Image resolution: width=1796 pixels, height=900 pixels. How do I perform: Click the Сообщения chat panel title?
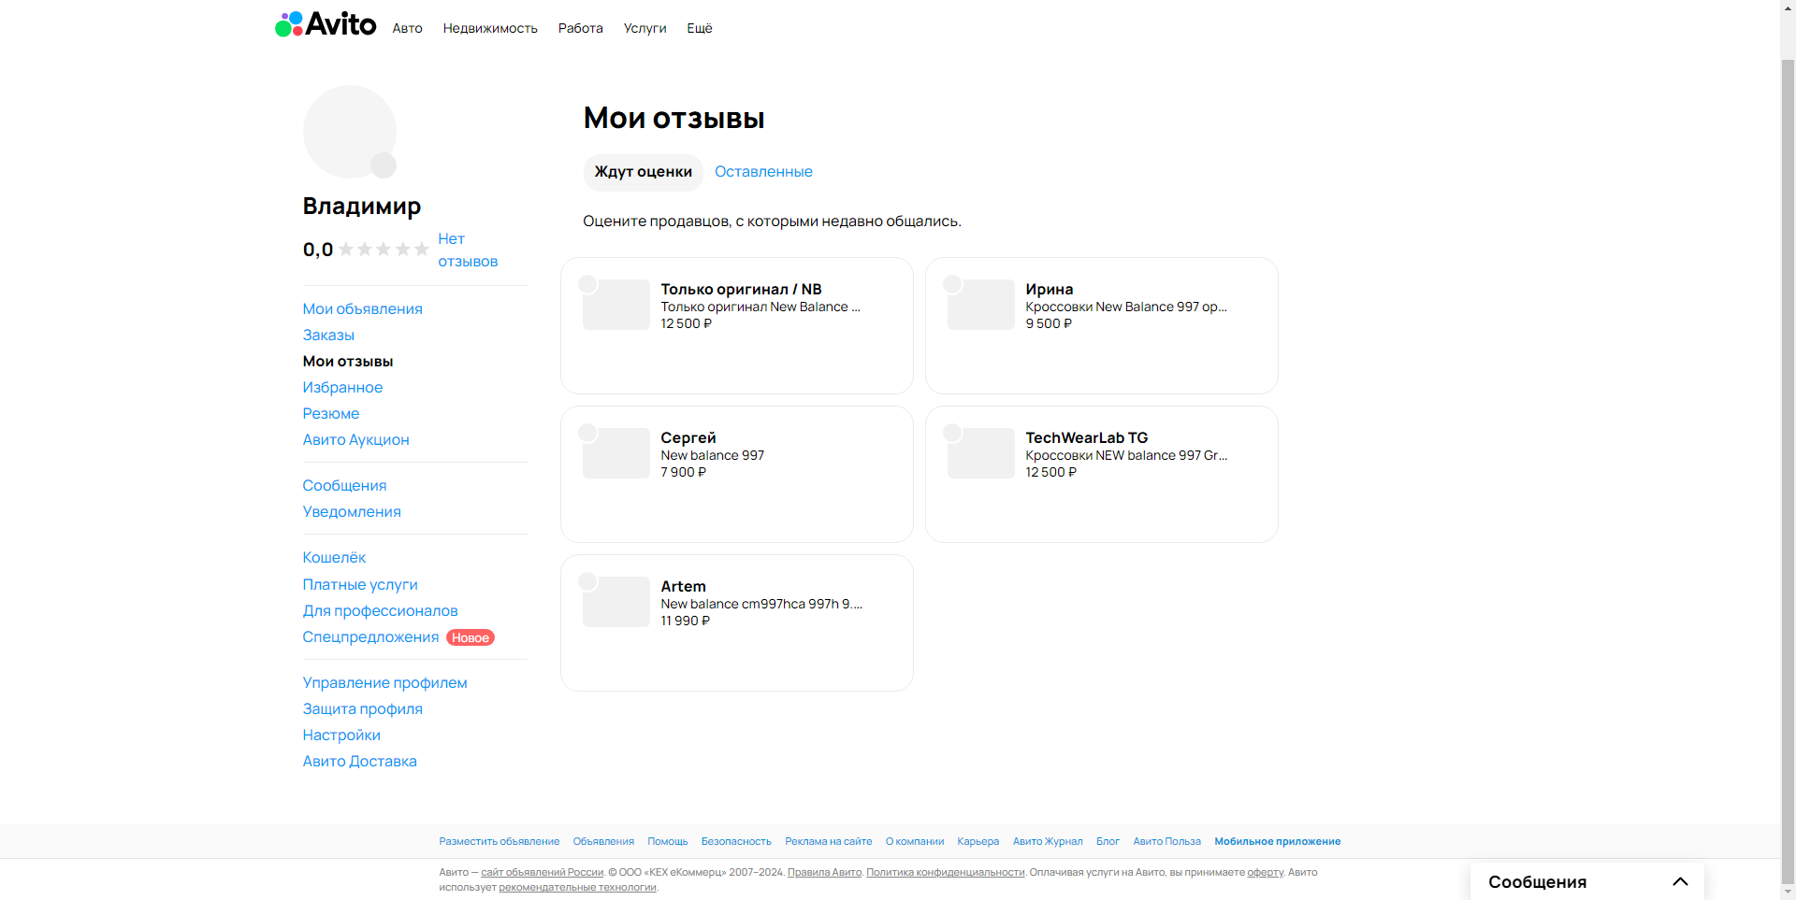coord(1537,881)
